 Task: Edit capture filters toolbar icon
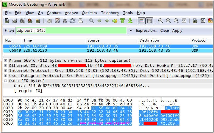point(195,21)
